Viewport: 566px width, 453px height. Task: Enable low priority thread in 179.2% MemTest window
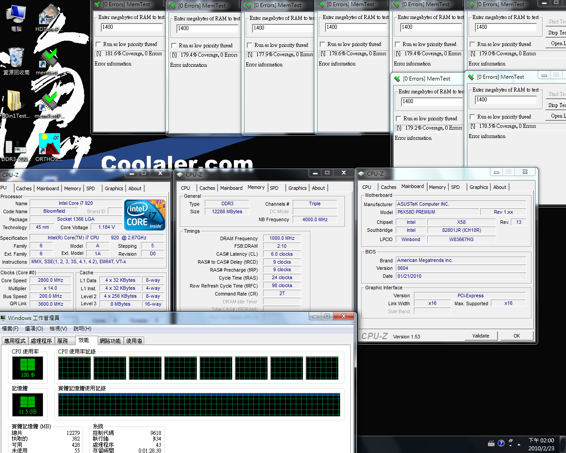click(399, 119)
